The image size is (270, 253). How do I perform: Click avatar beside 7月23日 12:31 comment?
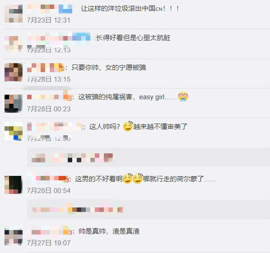(x=14, y=14)
